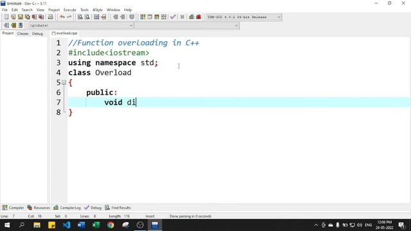
Task: Click the Run toolbar icon
Action: [x=150, y=17]
